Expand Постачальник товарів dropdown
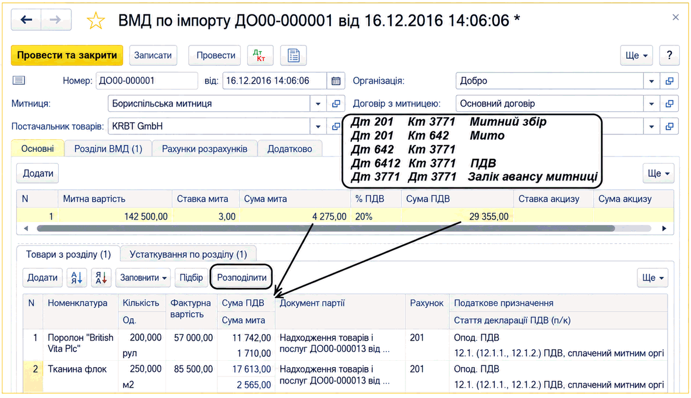 point(318,127)
